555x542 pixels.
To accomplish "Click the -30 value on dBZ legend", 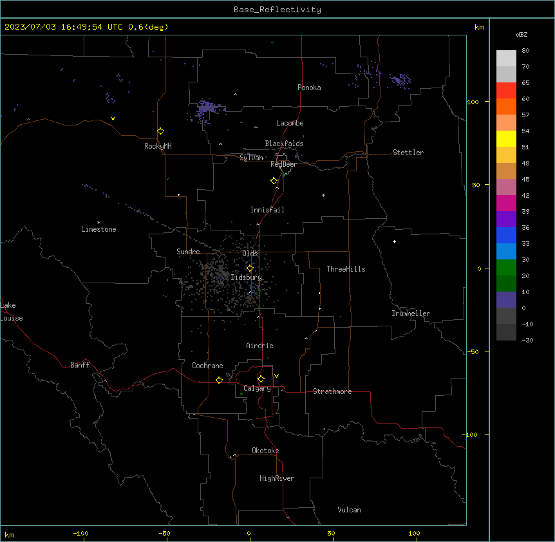I will click(527, 340).
